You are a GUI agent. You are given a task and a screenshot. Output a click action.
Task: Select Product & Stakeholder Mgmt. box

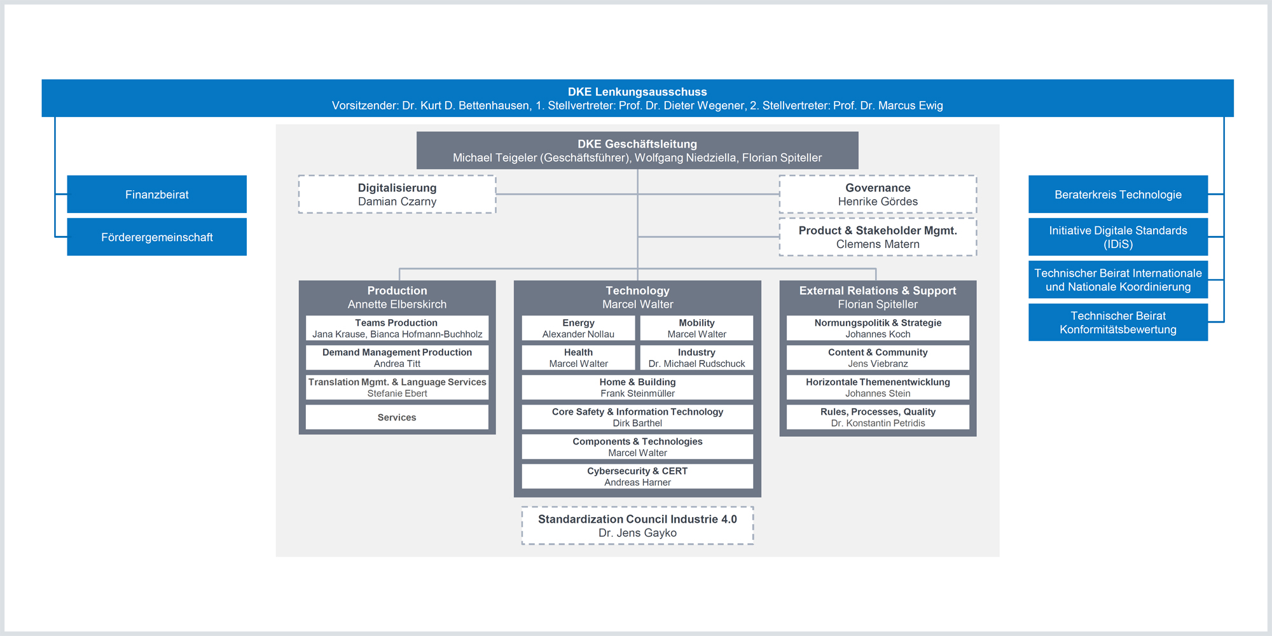878,237
